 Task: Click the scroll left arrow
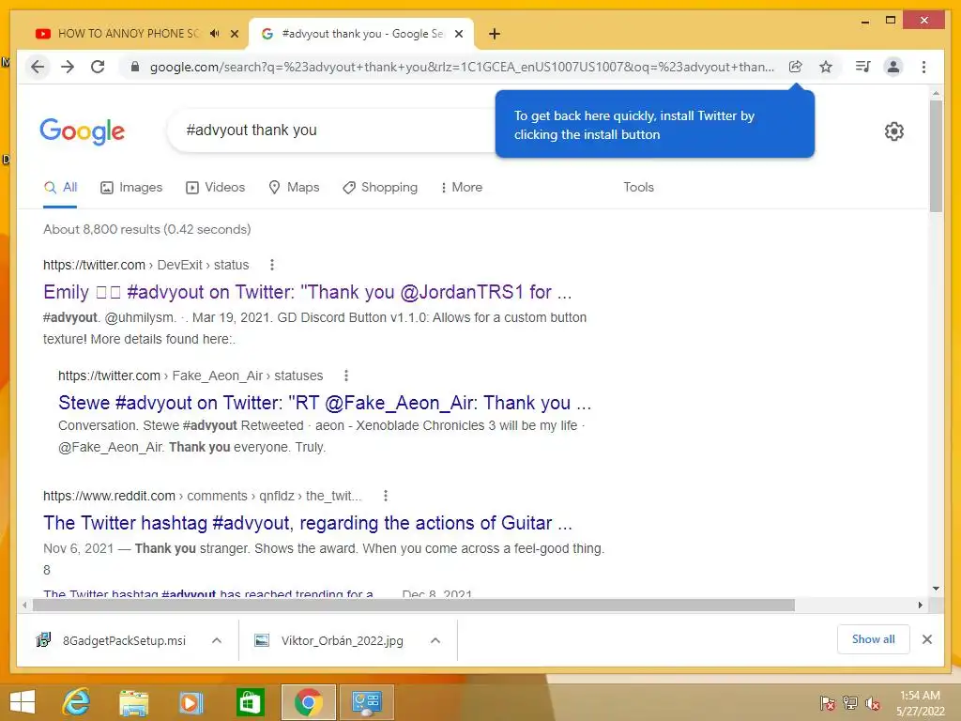(x=23, y=606)
